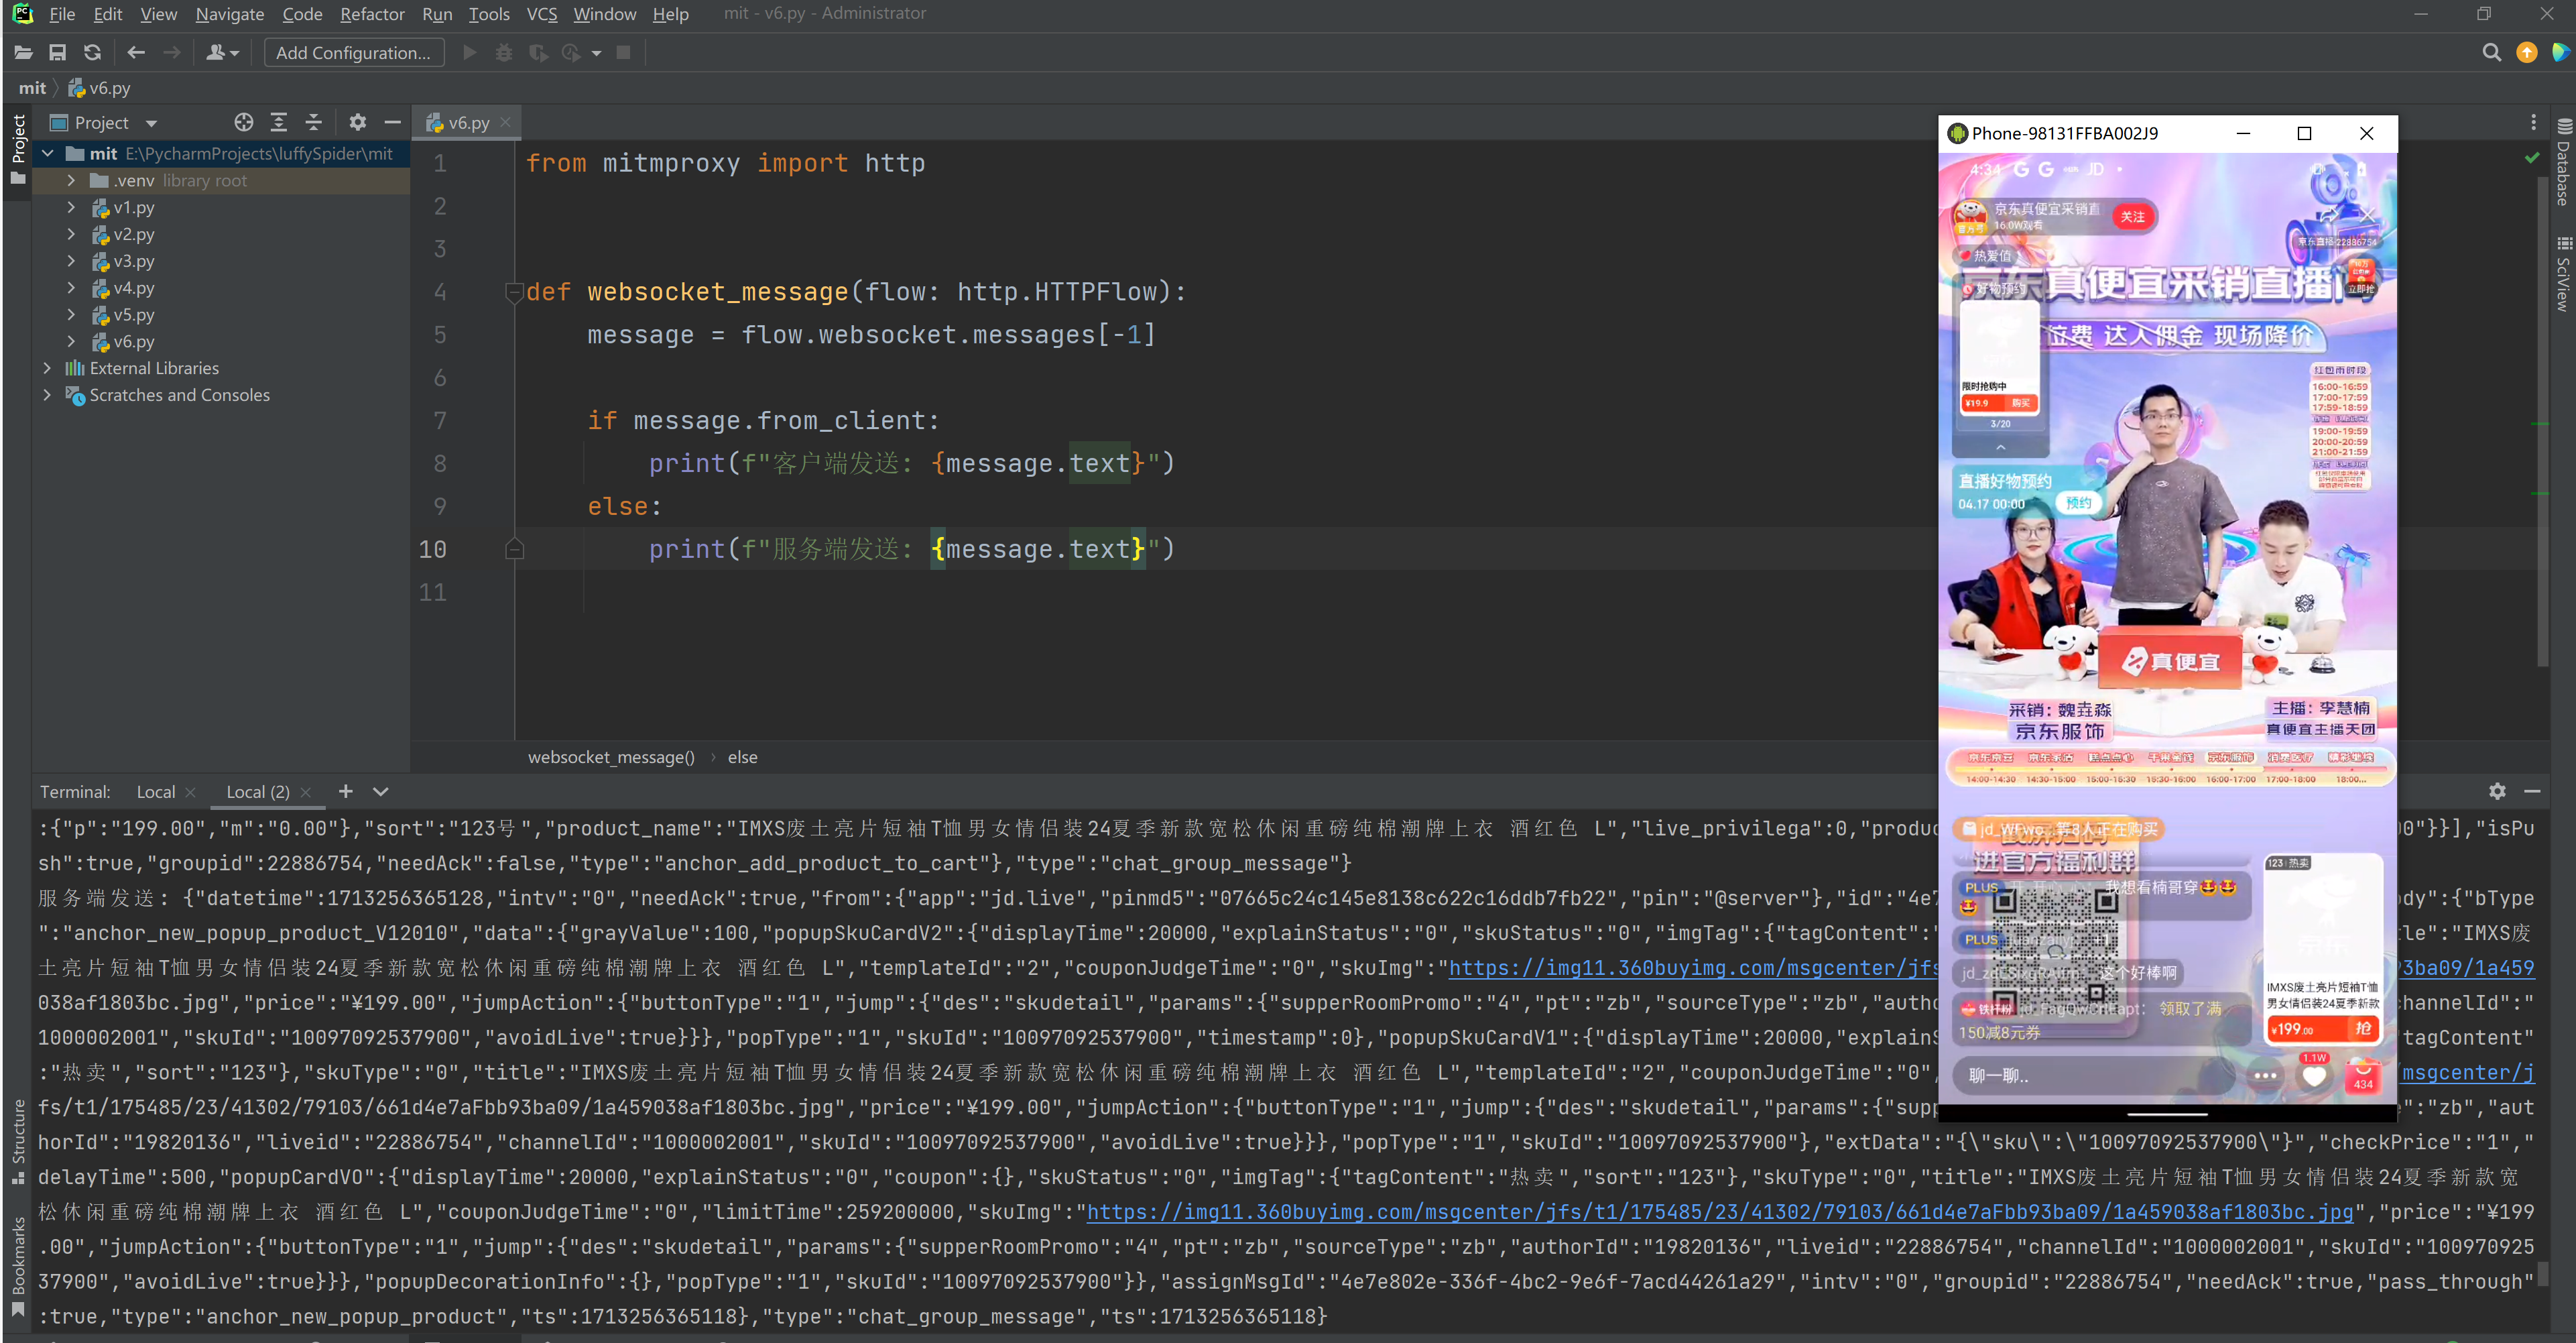The height and width of the screenshot is (1343, 2576).
Task: Click Add Configuration button
Action: [353, 53]
